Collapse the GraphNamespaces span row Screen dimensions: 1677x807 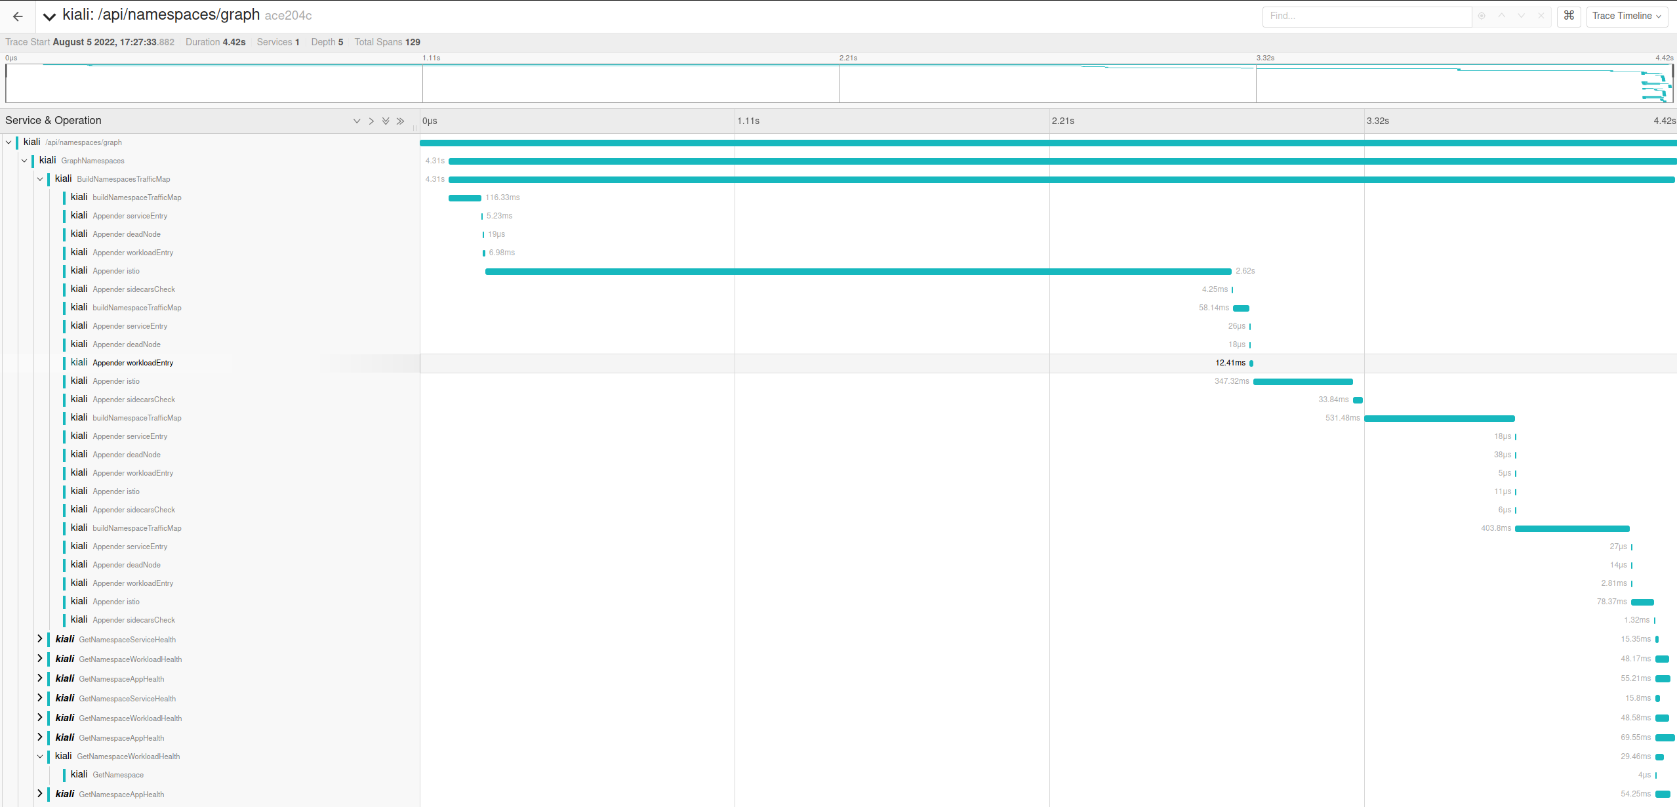tap(24, 161)
